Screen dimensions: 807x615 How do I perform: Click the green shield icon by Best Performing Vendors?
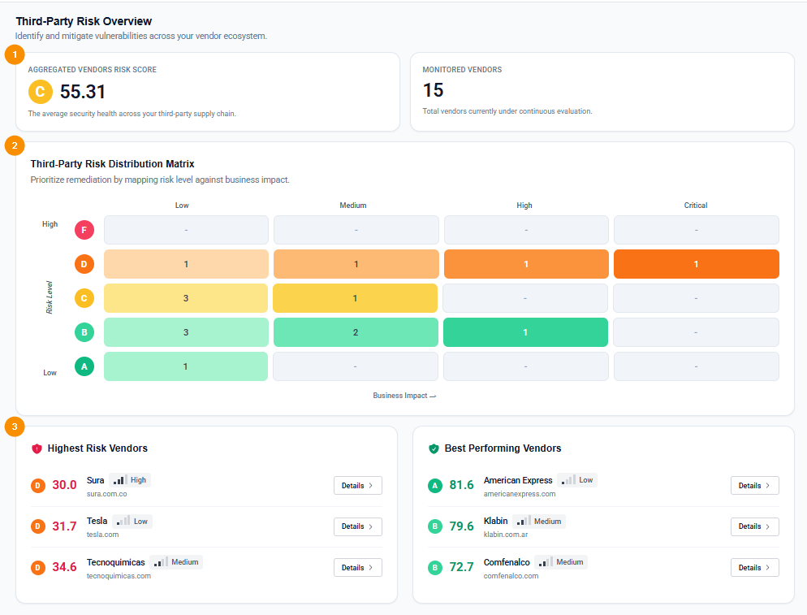434,448
